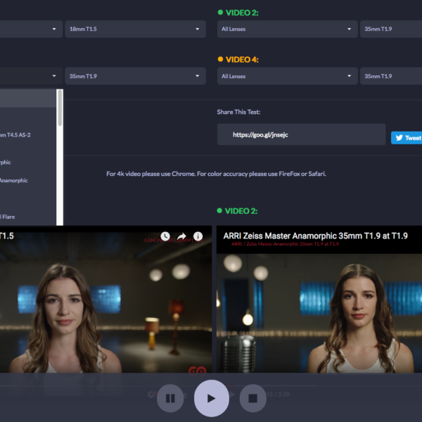Viewport: 422px width, 422px height.
Task: Expand the partially visible dropdown left of 18mm T1.5
Action: [x=31, y=29]
